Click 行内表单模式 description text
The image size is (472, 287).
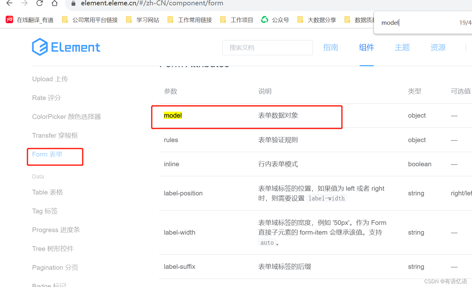(278, 164)
